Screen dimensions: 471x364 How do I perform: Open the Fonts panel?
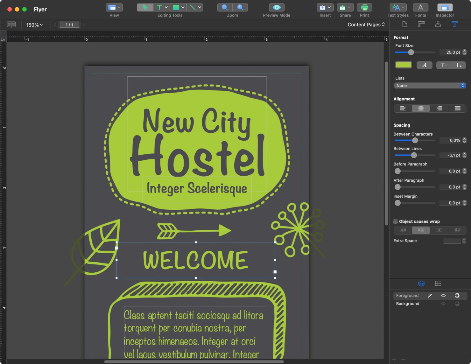(420, 7)
